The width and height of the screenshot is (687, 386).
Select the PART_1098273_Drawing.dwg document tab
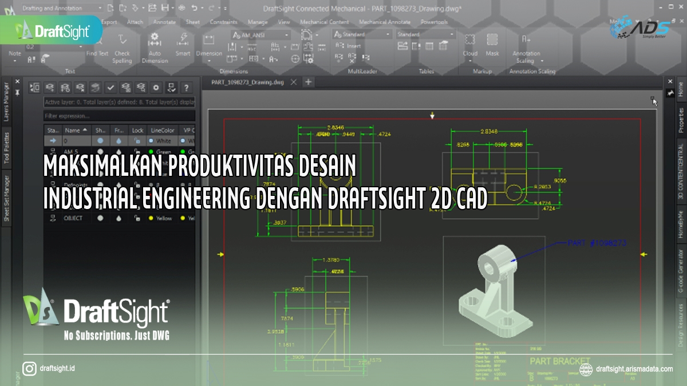point(247,82)
